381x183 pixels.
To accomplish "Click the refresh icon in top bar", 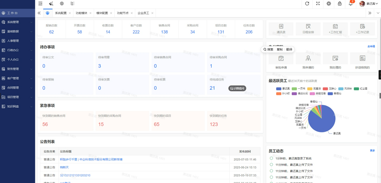I will coord(307,3).
